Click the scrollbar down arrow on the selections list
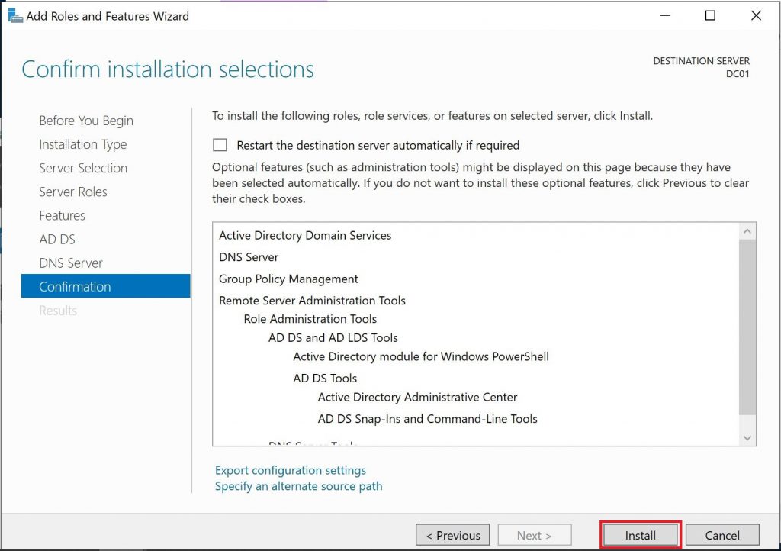The image size is (781, 551). 747,437
